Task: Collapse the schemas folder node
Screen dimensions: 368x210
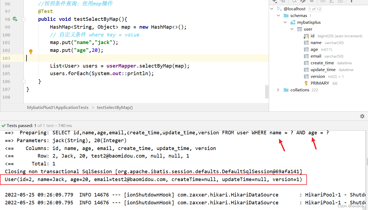Action: click(x=279, y=16)
